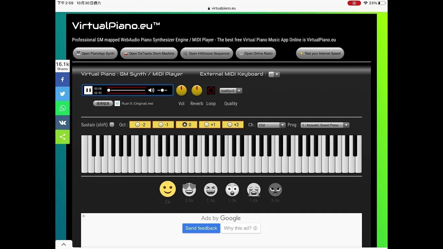Click the green share icon
Viewport: 443px width, 249px height.
(63, 137)
